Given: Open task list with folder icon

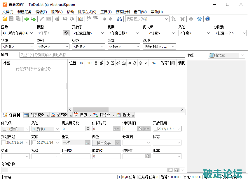Looking at the screenshot, I should pos(5,19).
